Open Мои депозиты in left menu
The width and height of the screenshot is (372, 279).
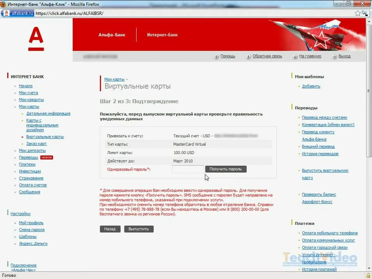pos(32,150)
